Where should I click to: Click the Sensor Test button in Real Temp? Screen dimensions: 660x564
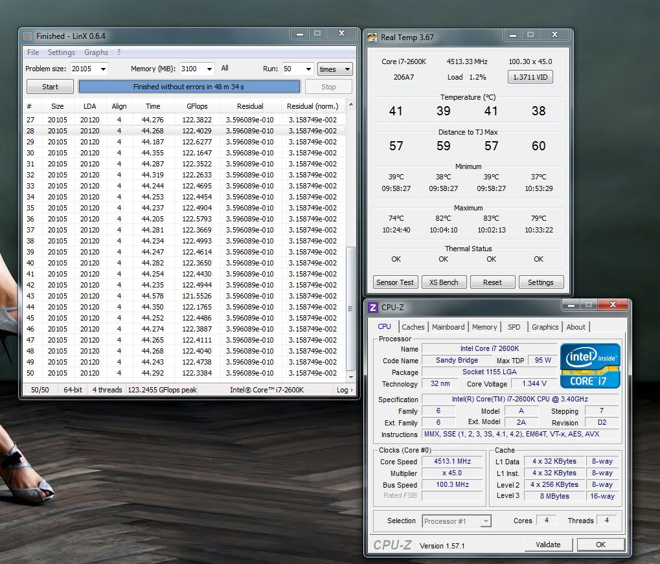[395, 282]
